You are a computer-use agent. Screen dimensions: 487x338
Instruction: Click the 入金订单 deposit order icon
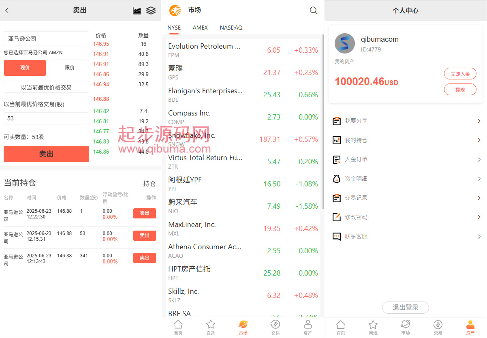pos(336,159)
